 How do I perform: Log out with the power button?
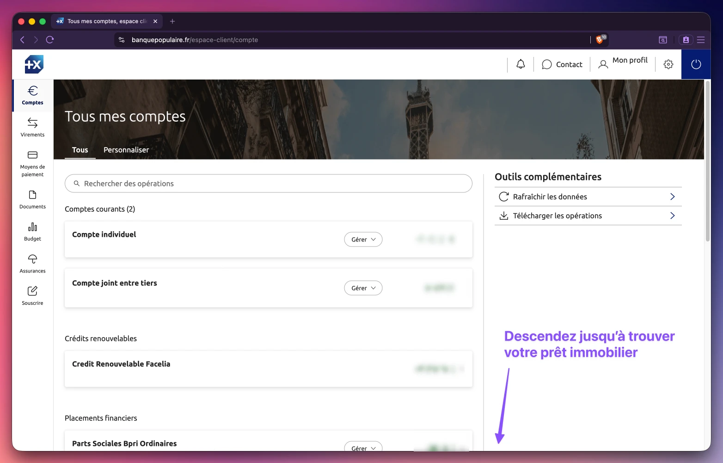coord(696,64)
